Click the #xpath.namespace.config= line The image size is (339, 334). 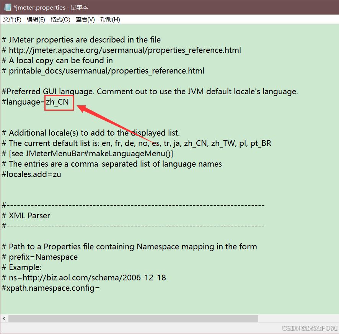[x=50, y=288]
